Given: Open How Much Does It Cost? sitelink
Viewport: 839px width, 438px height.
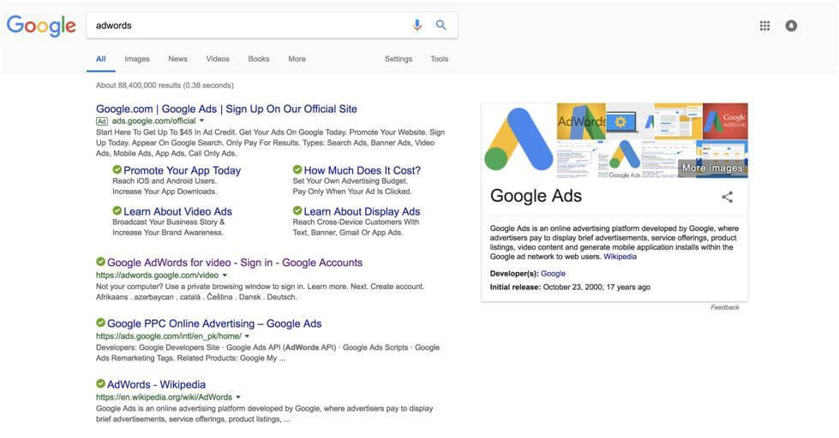Looking at the screenshot, I should 363,170.
